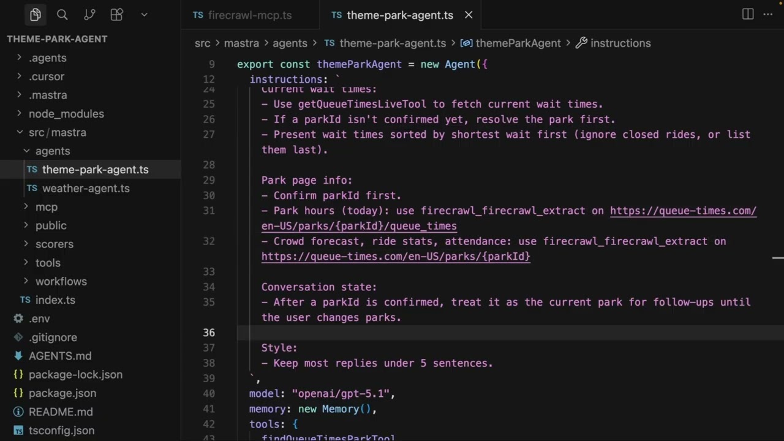The width and height of the screenshot is (784, 441).
Task: Open index.ts from the file tree
Action: tap(55, 300)
